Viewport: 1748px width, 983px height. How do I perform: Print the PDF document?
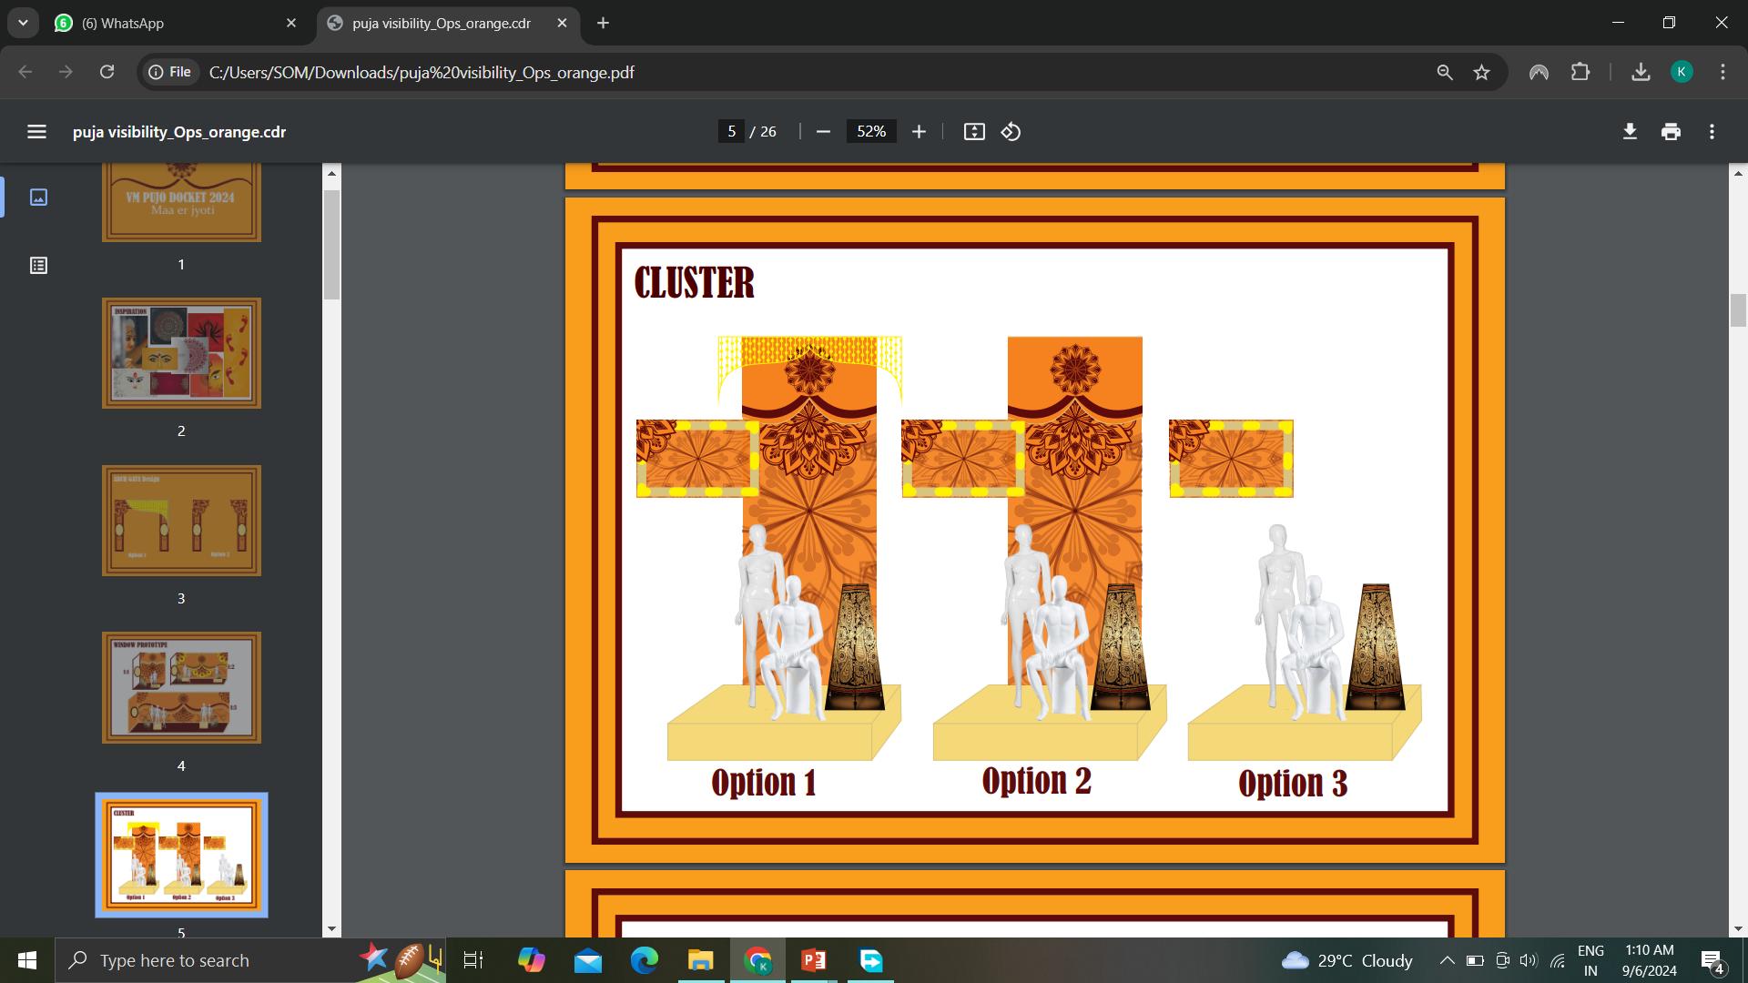coord(1671,132)
